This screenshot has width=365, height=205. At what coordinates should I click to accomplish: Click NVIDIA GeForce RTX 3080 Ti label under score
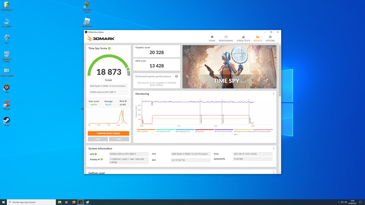point(108,92)
